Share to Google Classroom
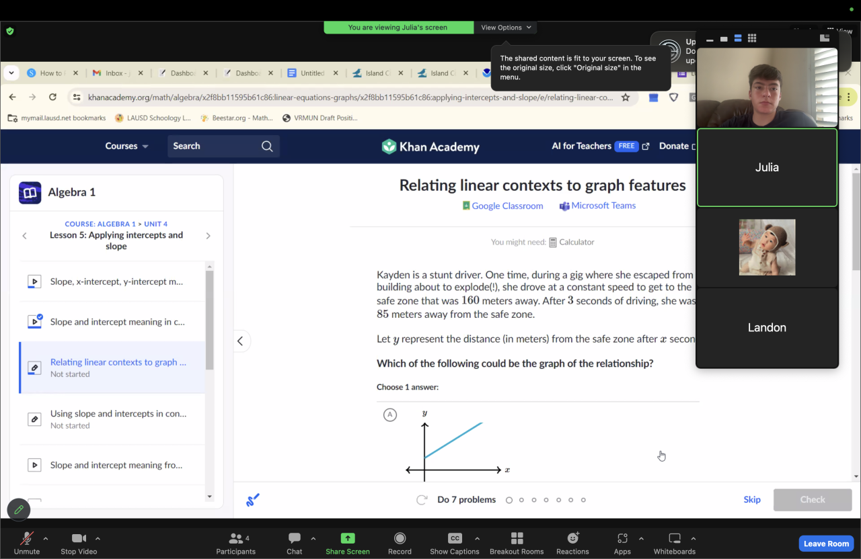 tap(502, 206)
